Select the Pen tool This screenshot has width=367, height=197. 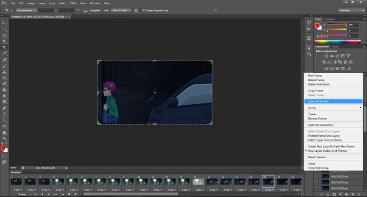(4, 108)
